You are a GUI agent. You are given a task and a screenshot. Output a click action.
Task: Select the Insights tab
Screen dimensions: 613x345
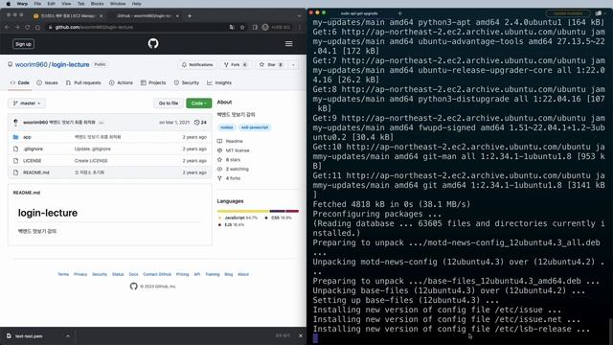tap(219, 82)
